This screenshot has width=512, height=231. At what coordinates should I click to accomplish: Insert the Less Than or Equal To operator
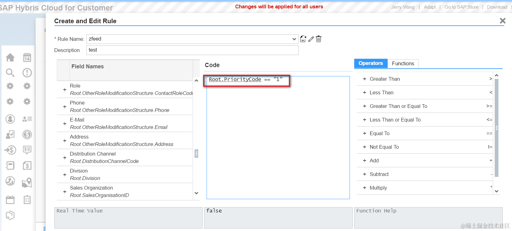point(364,120)
